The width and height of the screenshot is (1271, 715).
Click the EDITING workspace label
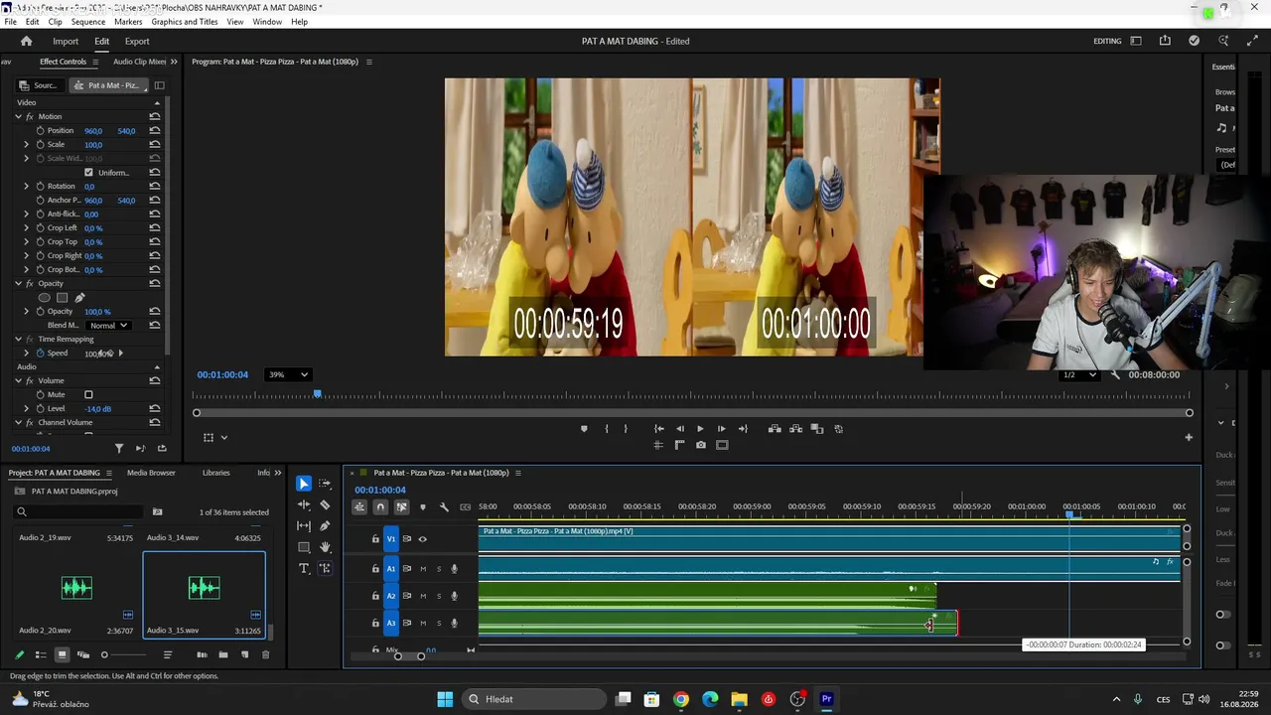(1107, 41)
